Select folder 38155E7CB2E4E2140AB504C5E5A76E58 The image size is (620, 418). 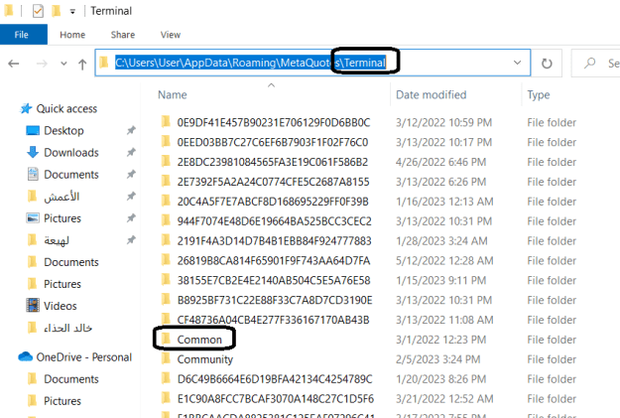(274, 281)
